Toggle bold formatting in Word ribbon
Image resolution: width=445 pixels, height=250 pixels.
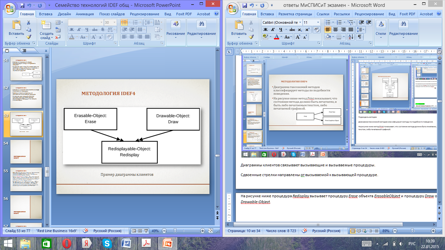point(265,30)
